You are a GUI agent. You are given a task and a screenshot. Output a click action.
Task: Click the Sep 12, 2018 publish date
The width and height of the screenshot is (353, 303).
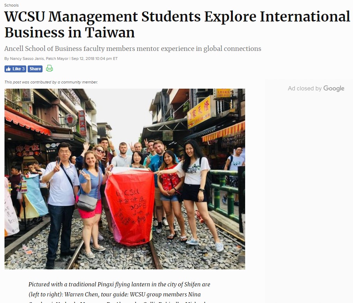pos(83,59)
